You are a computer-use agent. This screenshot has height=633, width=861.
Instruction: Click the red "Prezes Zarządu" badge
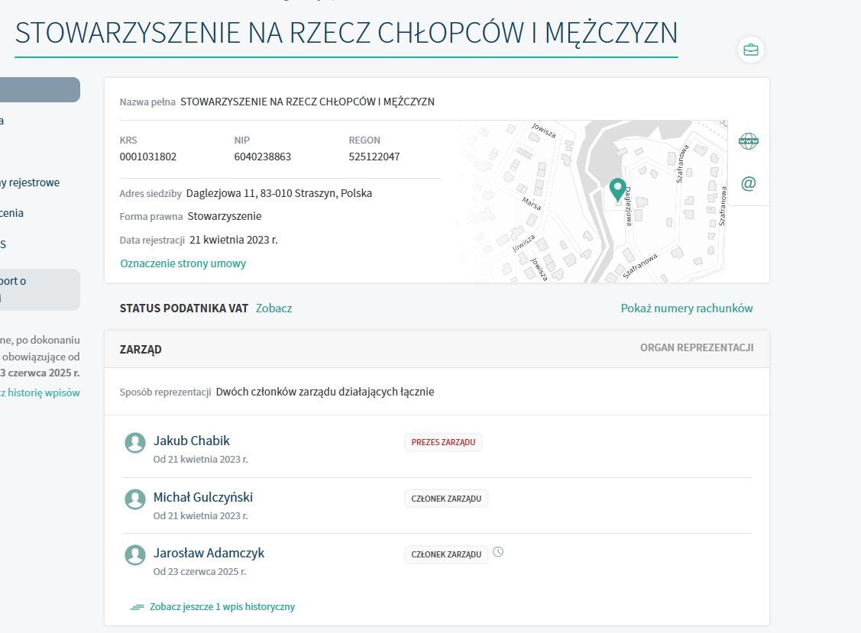tap(443, 442)
